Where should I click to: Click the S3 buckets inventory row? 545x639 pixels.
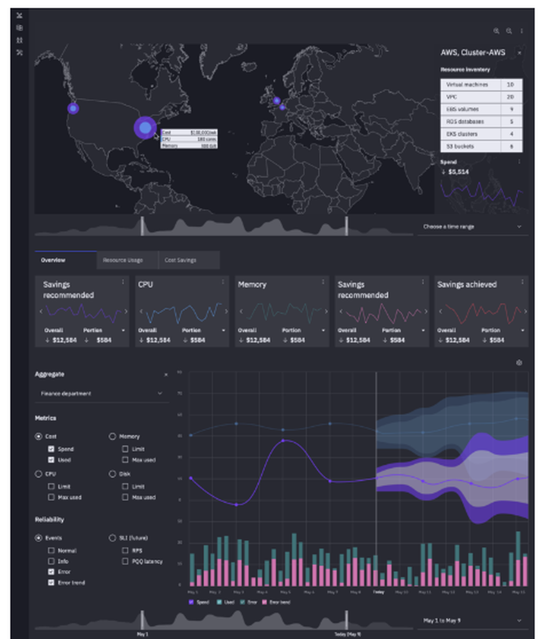point(481,146)
